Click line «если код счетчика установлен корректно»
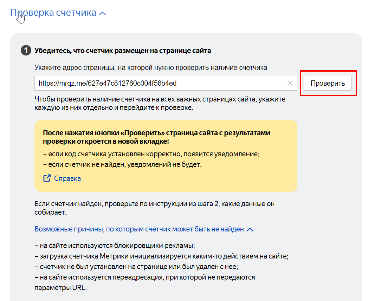The width and height of the screenshot is (375, 301). (x=151, y=154)
